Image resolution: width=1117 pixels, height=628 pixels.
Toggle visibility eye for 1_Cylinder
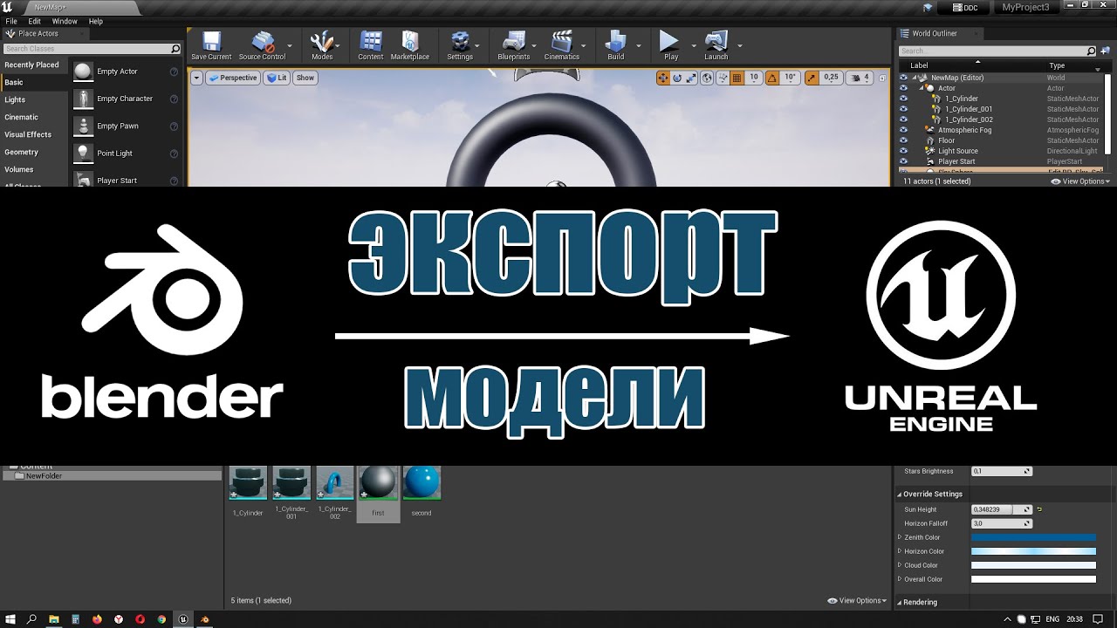click(903, 99)
